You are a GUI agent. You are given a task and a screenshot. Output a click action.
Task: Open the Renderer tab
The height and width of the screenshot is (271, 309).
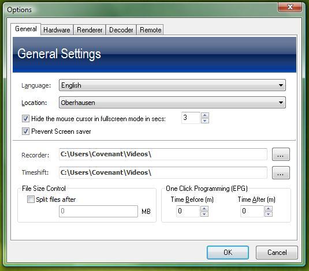pos(90,30)
